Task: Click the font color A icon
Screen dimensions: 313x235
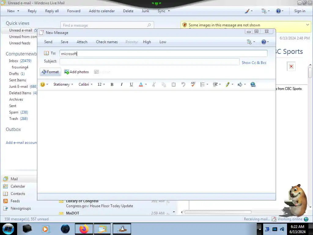Action: (x=141, y=84)
